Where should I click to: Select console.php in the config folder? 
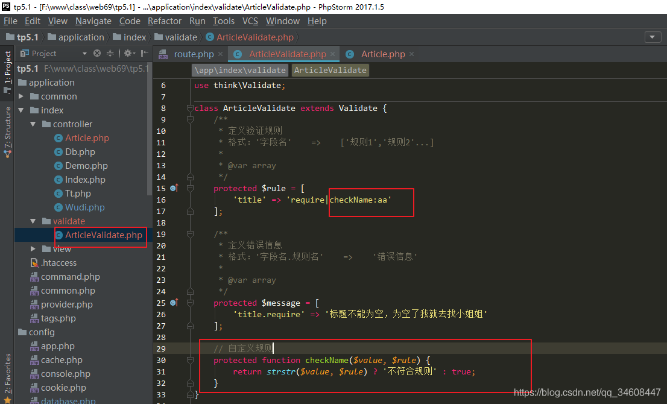60,374
